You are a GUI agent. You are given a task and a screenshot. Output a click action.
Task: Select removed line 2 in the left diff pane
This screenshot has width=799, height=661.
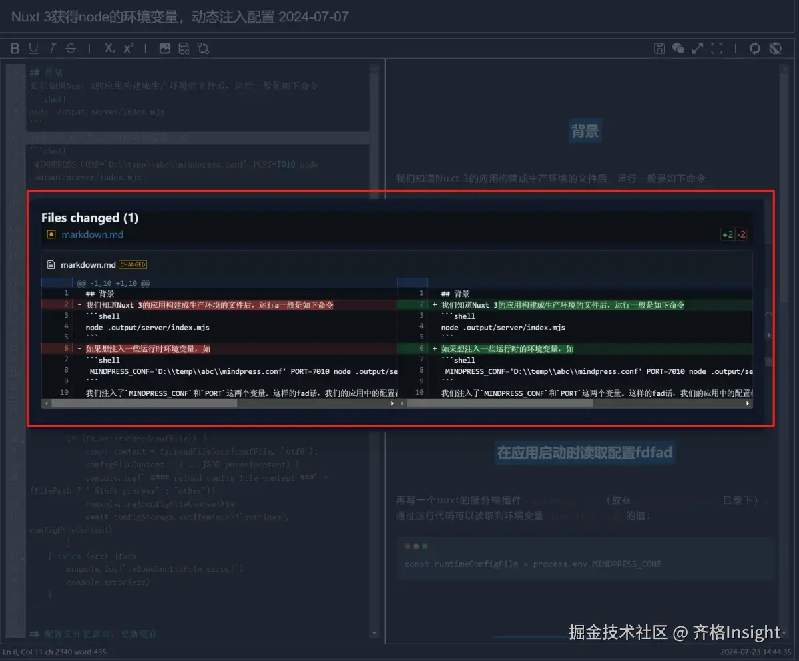click(219, 305)
